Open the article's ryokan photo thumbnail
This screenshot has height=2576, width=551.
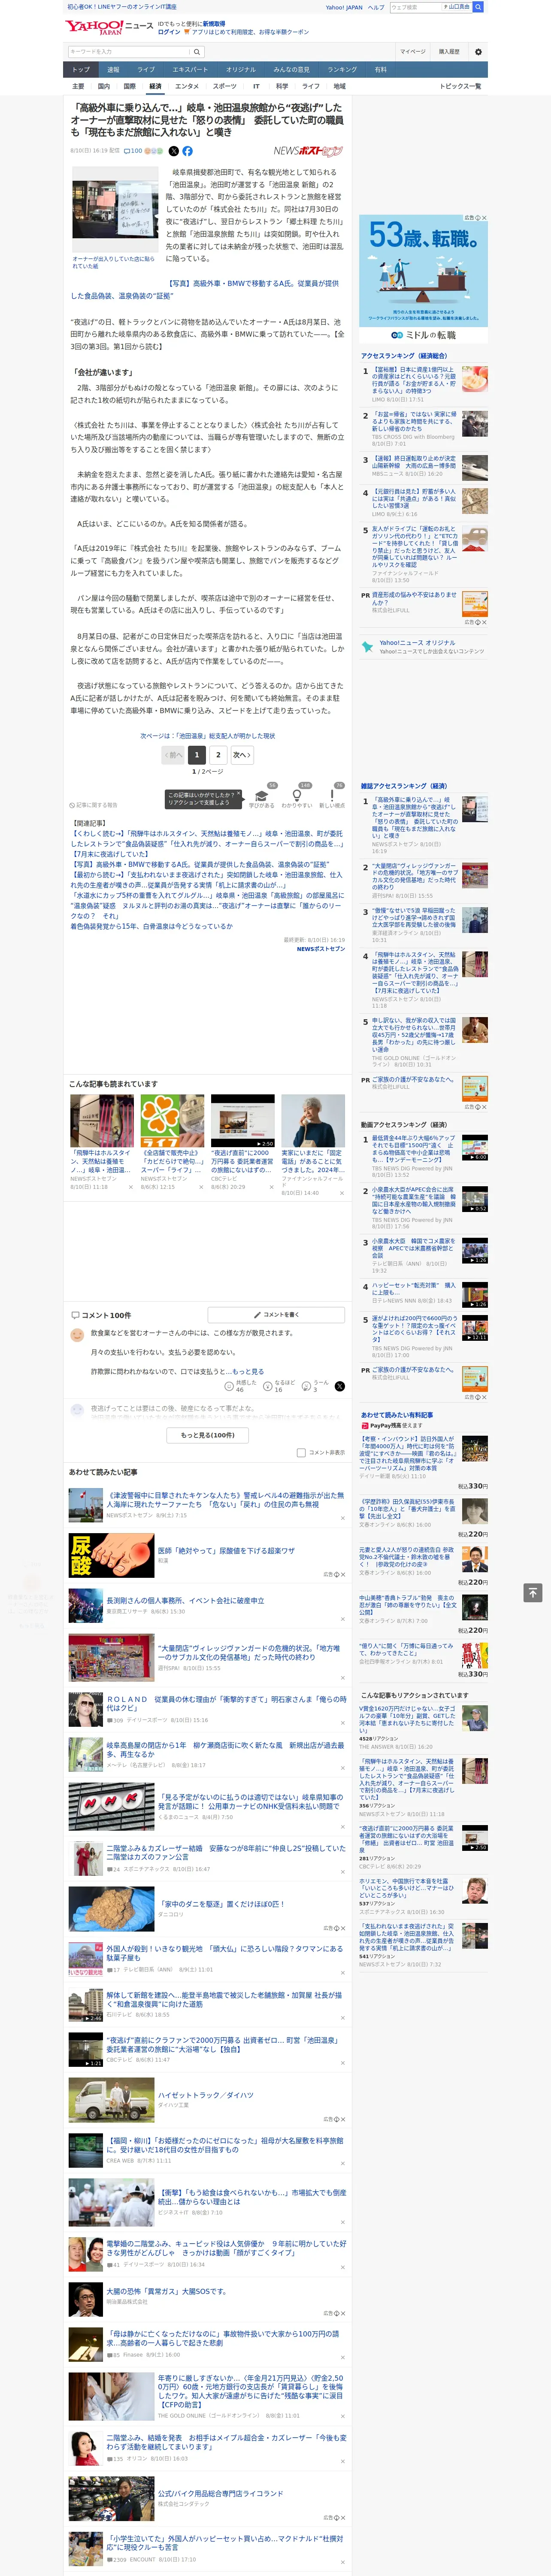point(115,209)
